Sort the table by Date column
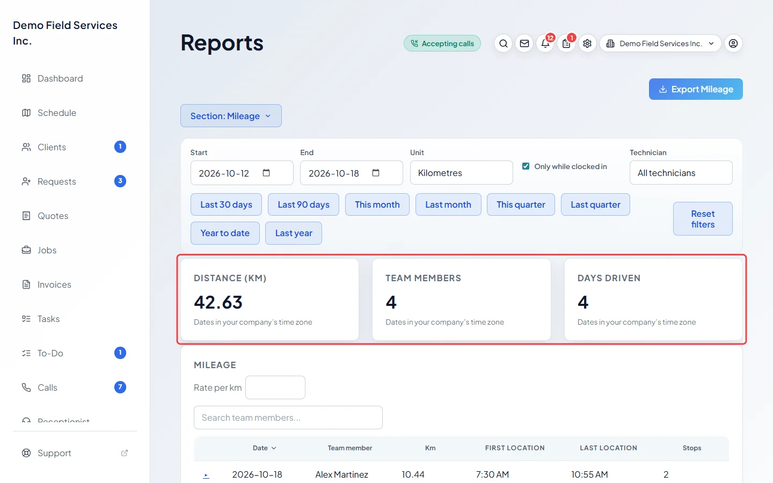This screenshot has width=773, height=483. [265, 448]
